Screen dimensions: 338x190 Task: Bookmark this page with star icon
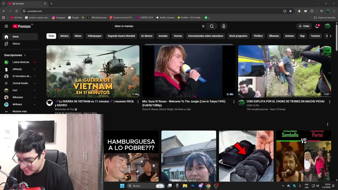pos(290,11)
